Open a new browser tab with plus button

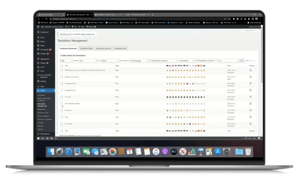coord(152,15)
